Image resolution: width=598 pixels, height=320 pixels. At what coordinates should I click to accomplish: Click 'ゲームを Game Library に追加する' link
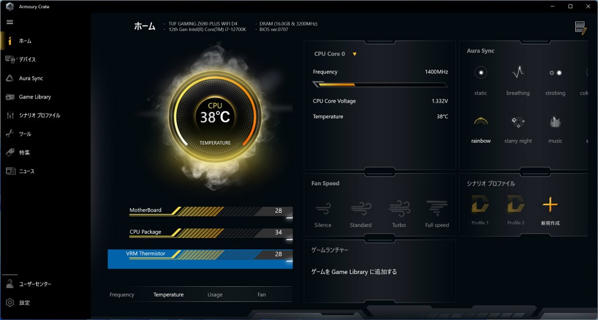click(354, 272)
